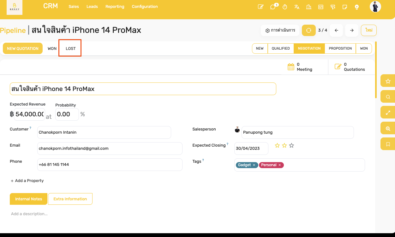Click the Expected Closing help question mark
The width and height of the screenshot is (395, 237).
(x=227, y=144)
